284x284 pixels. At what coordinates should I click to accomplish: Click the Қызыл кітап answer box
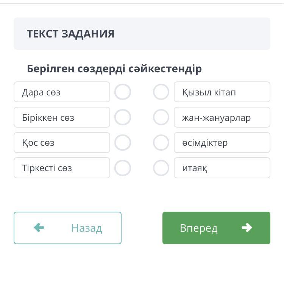pos(222,92)
